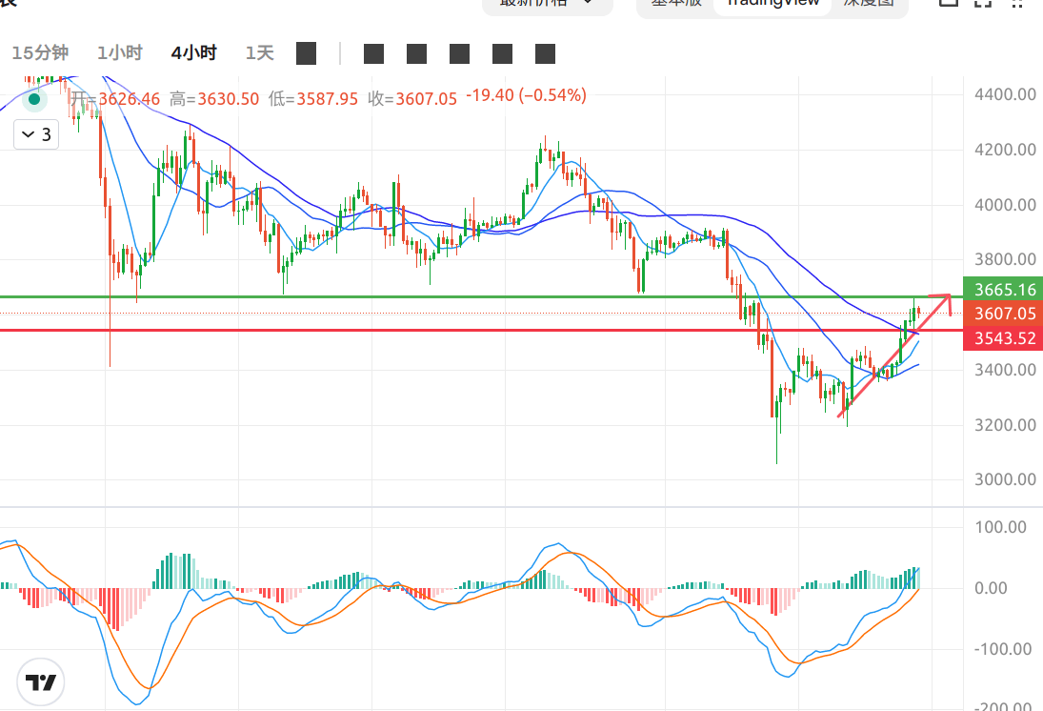Click the green market status dot
The width and height of the screenshot is (1043, 711).
pos(35,98)
